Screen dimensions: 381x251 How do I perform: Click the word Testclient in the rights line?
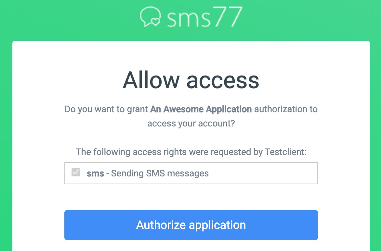(284, 152)
